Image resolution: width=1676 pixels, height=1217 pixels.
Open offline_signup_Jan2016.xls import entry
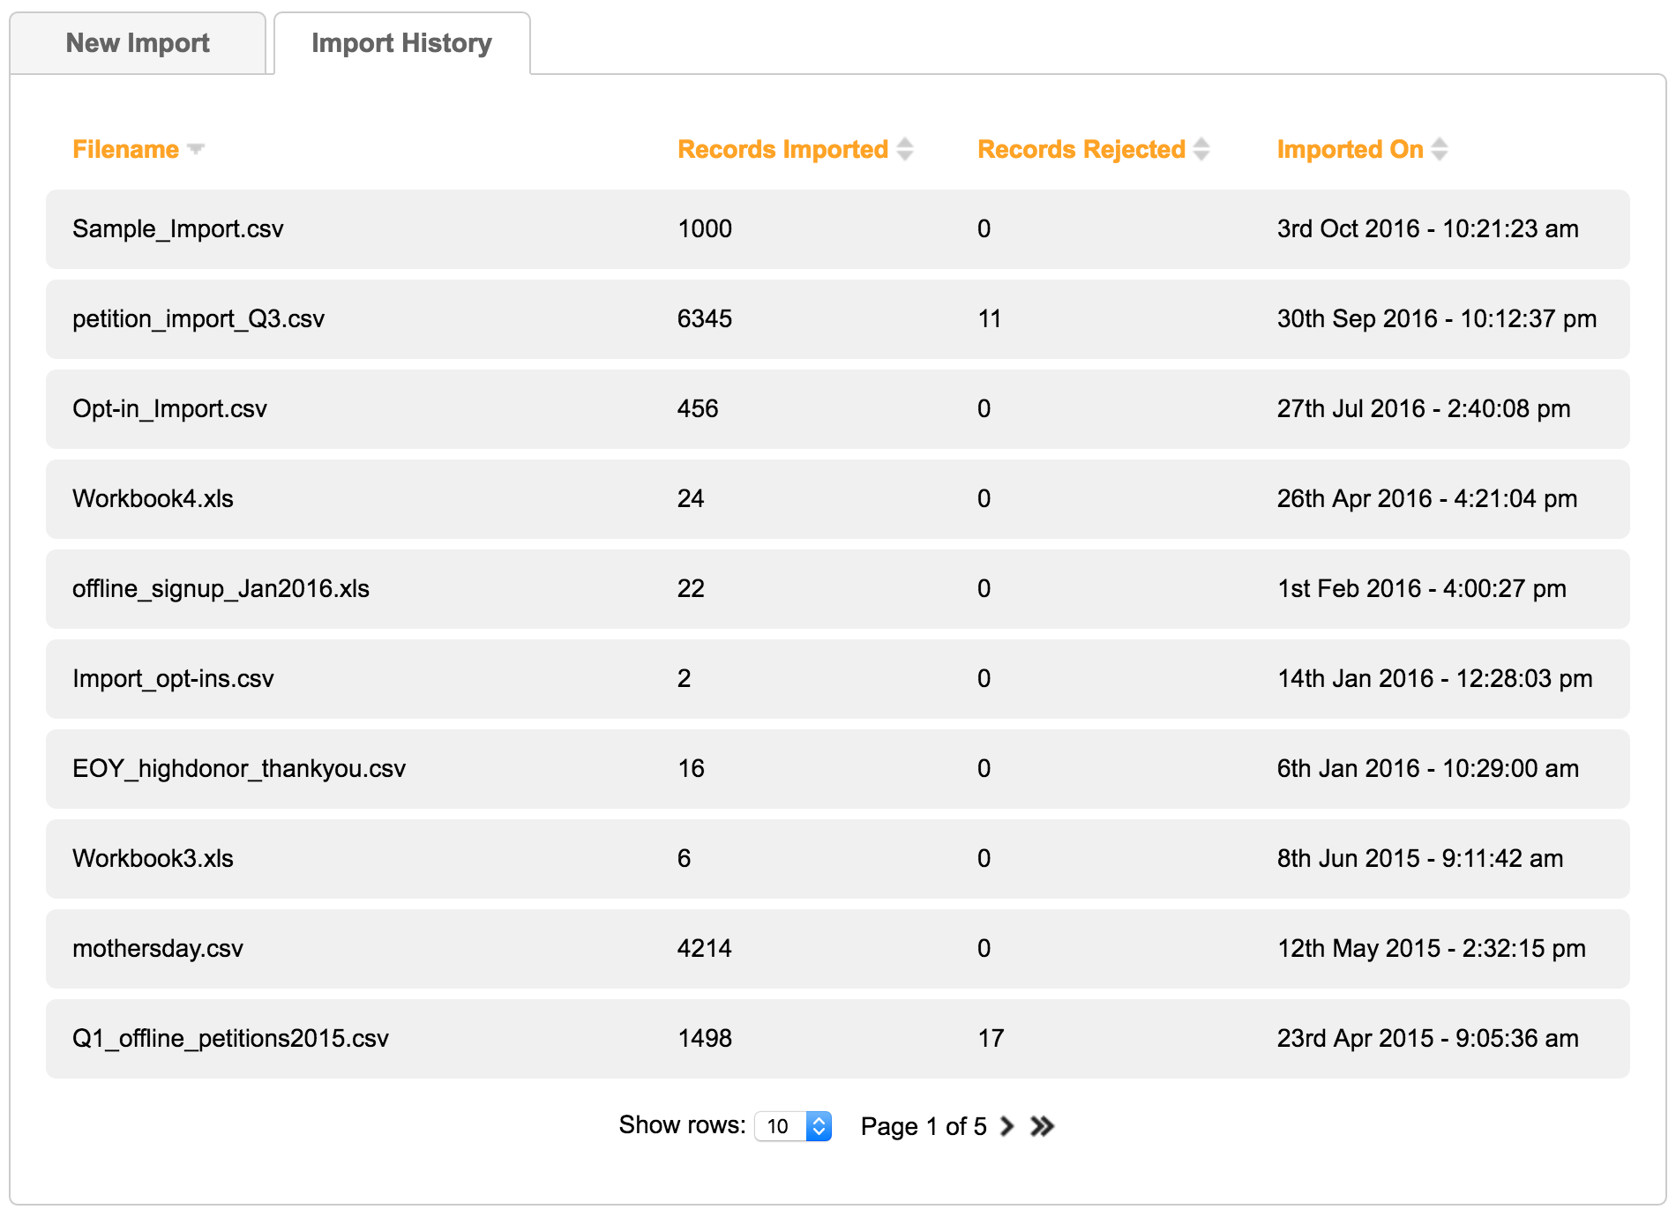221,589
